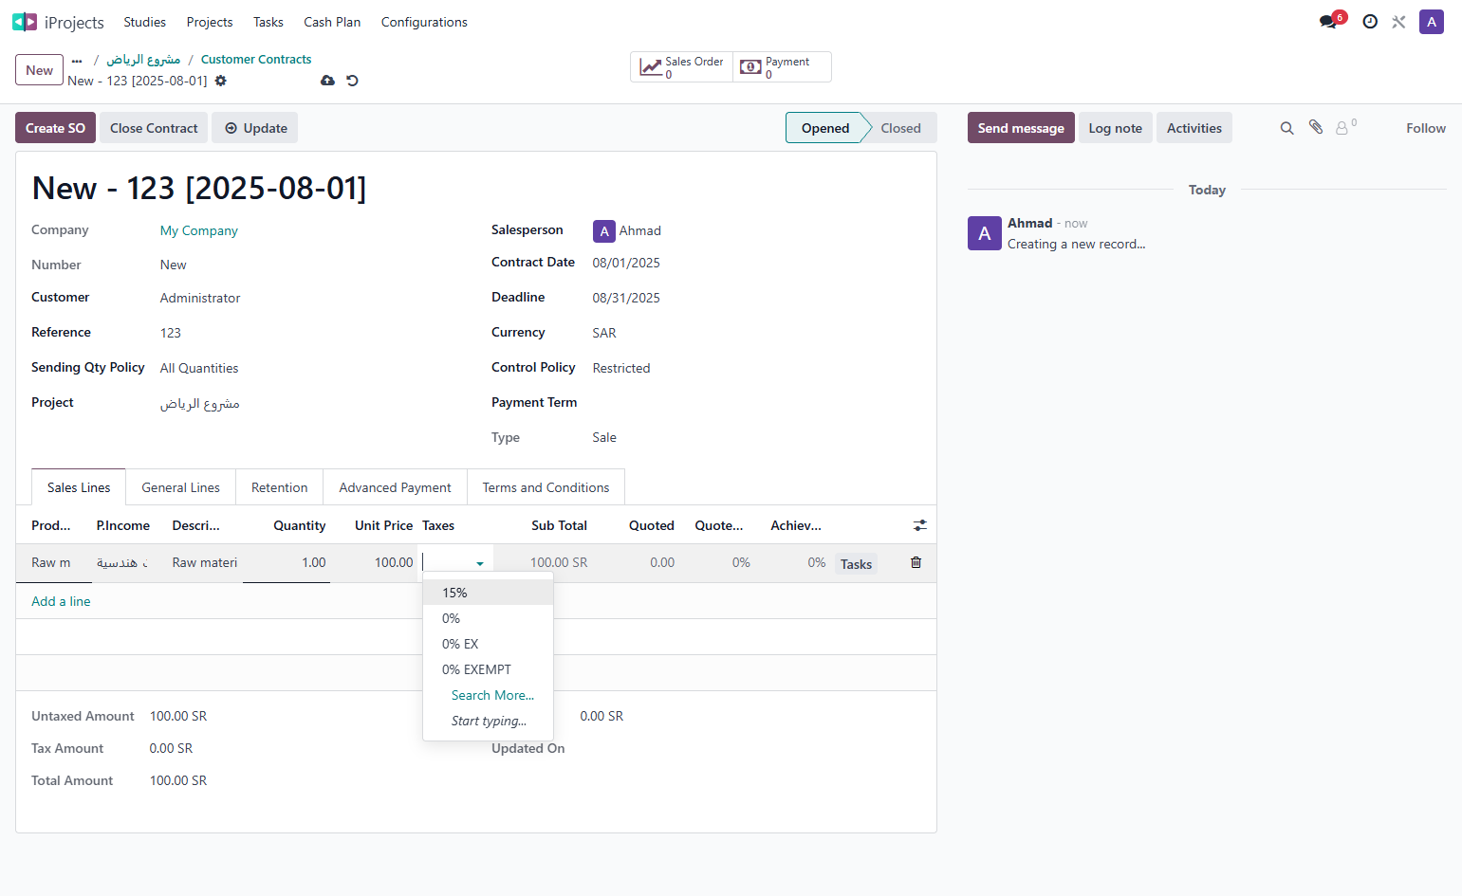This screenshot has width=1462, height=896.
Task: Choose 0% EX tax option
Action: (x=488, y=644)
